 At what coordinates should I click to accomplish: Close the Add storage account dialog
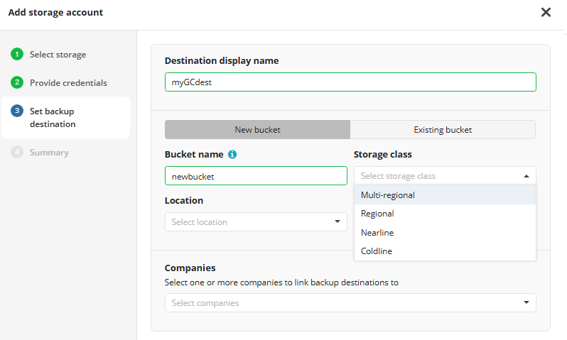[x=546, y=12]
